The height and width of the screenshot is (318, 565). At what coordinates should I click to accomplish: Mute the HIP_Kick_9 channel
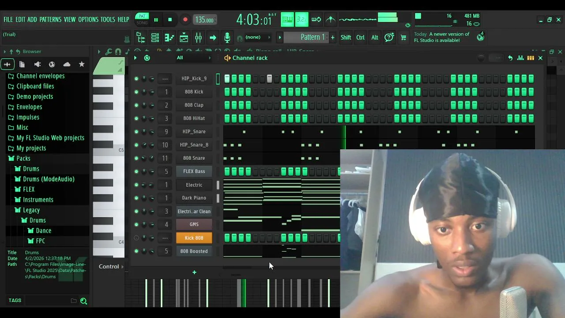coord(136,79)
